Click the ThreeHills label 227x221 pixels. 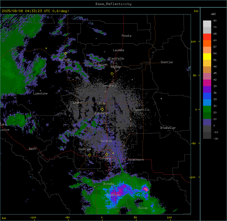[x=141, y=110]
